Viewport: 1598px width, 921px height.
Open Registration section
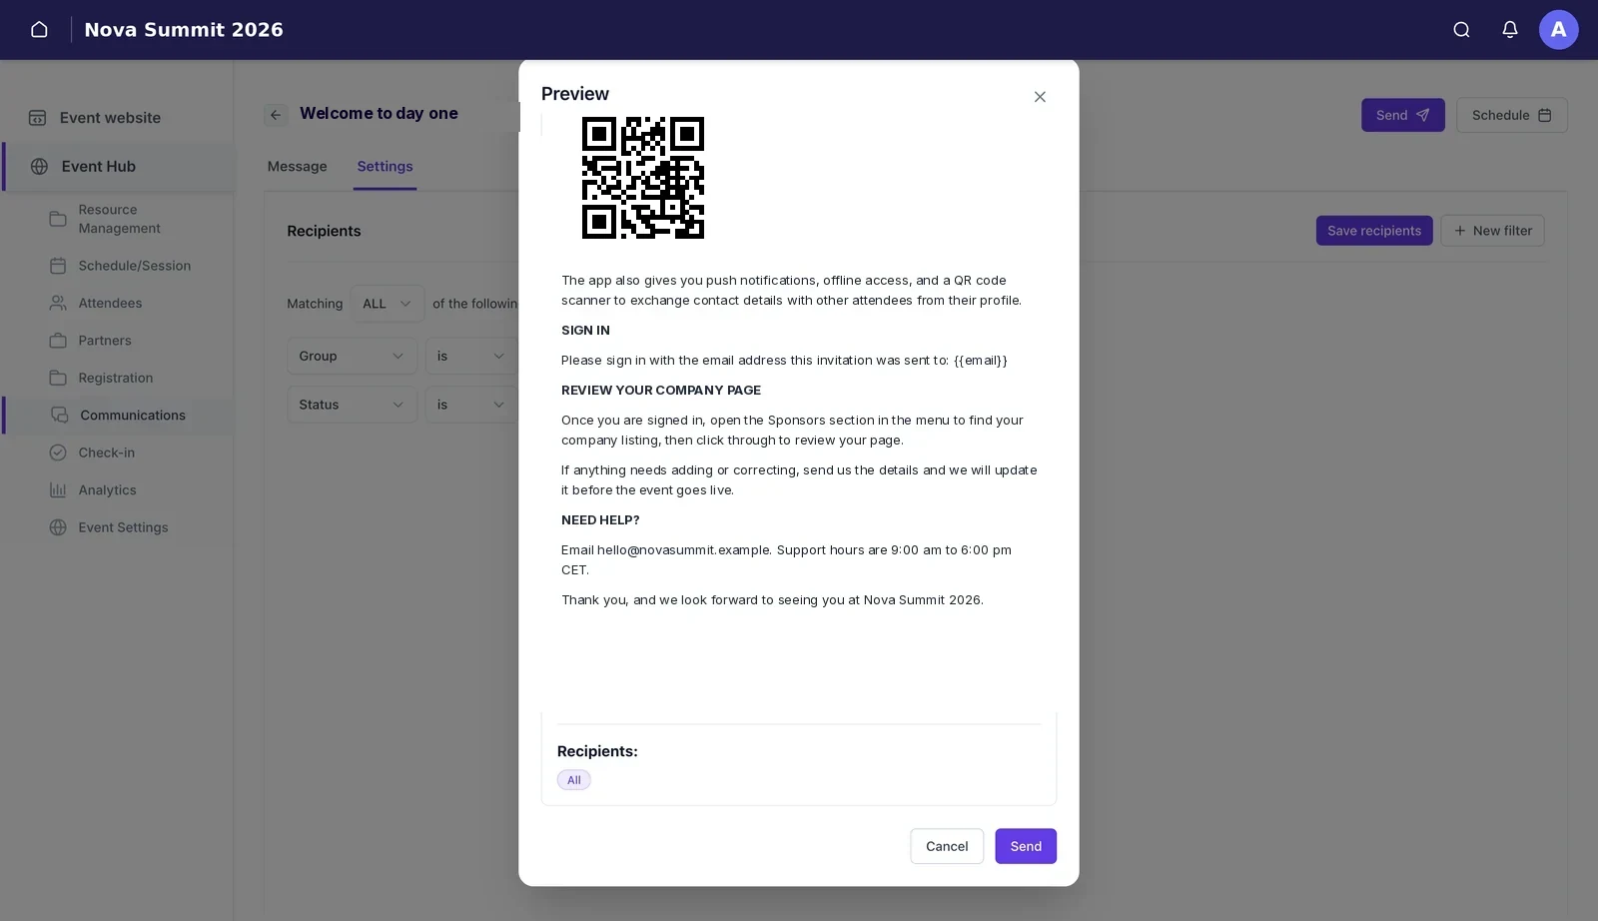[x=116, y=378]
